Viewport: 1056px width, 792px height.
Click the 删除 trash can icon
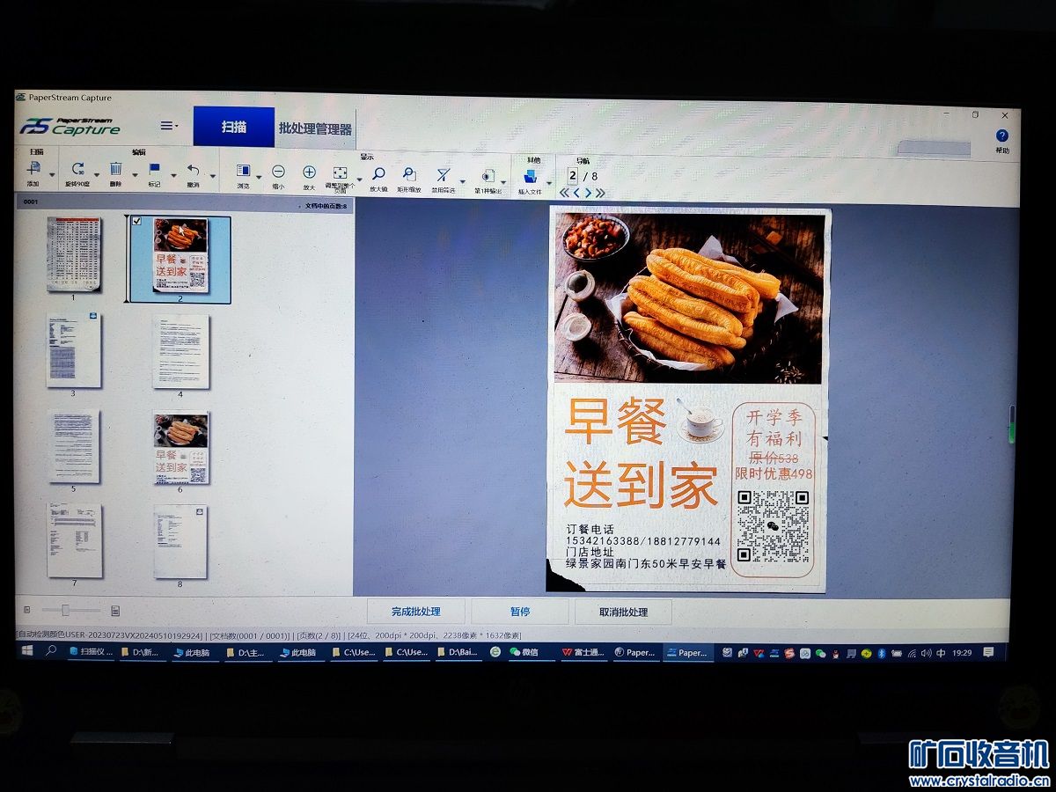tap(115, 169)
